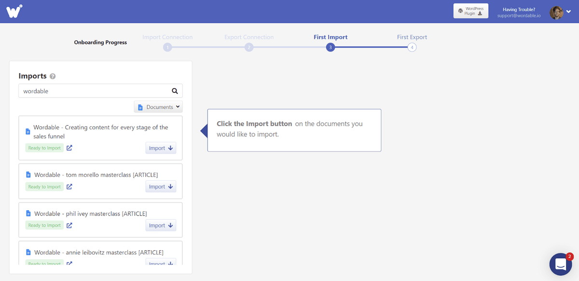The image size is (579, 281).
Task: Click the Wordable logo in the header
Action: tap(14, 11)
